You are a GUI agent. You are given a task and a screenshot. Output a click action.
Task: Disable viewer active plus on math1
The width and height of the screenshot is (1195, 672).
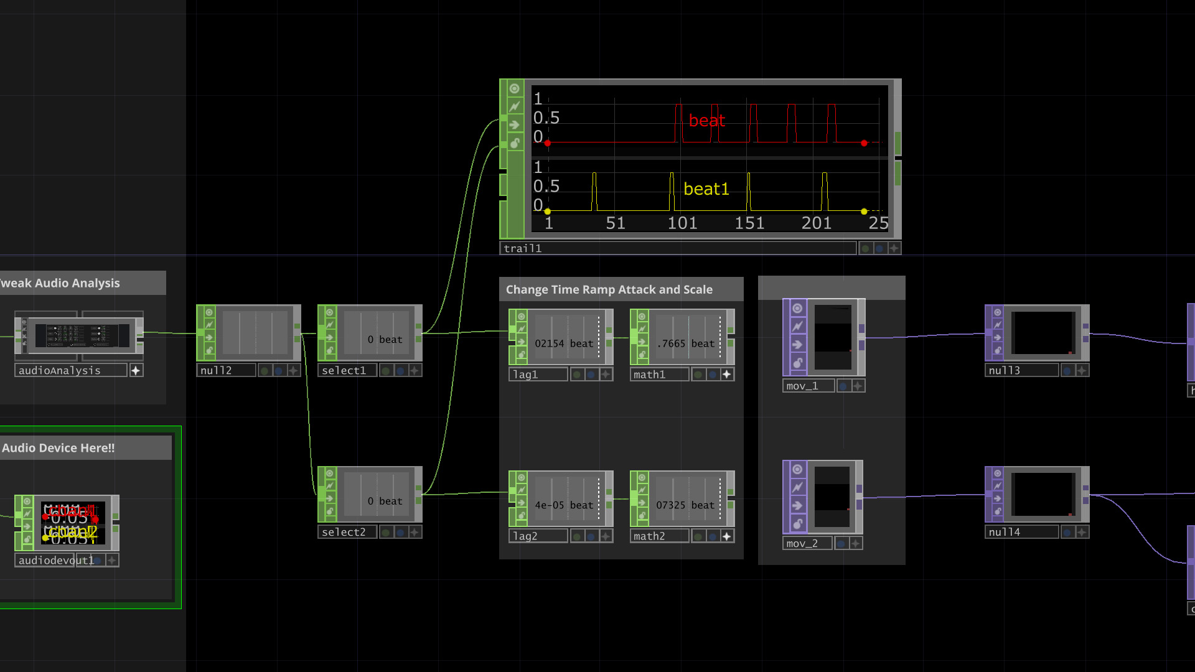(x=726, y=375)
